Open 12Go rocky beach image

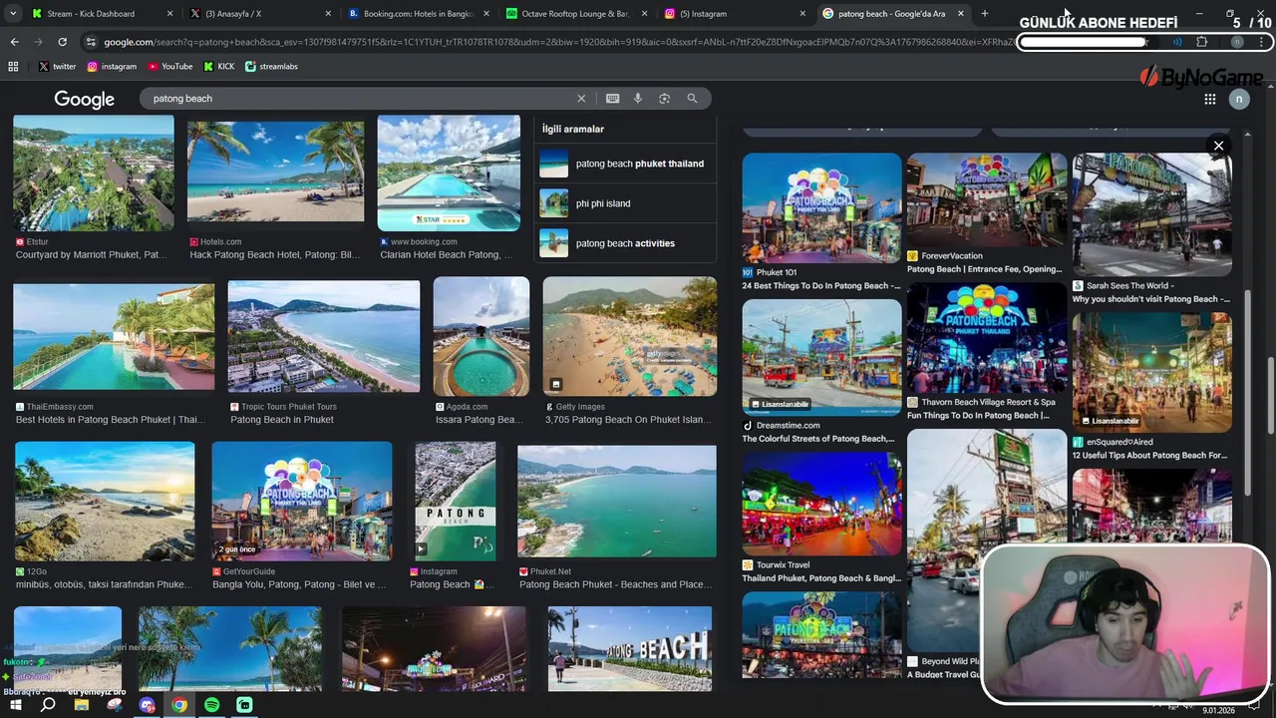pos(105,502)
